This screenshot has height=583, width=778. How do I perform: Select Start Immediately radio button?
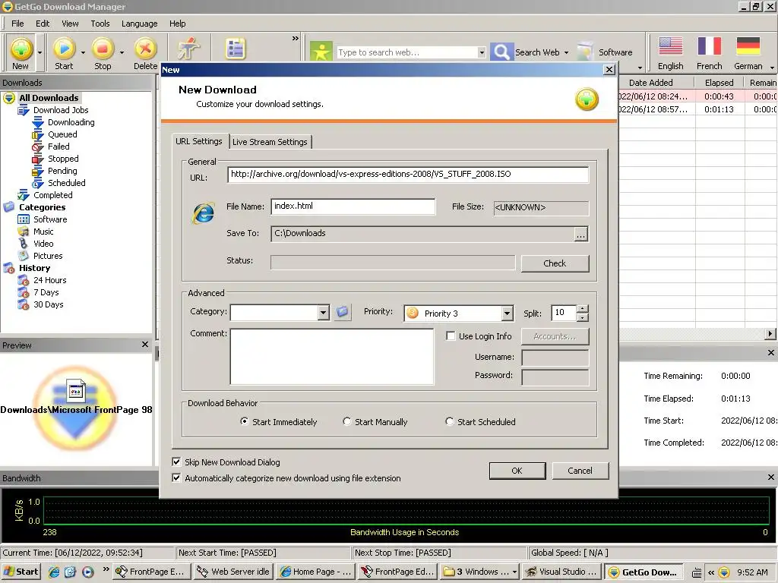(244, 421)
